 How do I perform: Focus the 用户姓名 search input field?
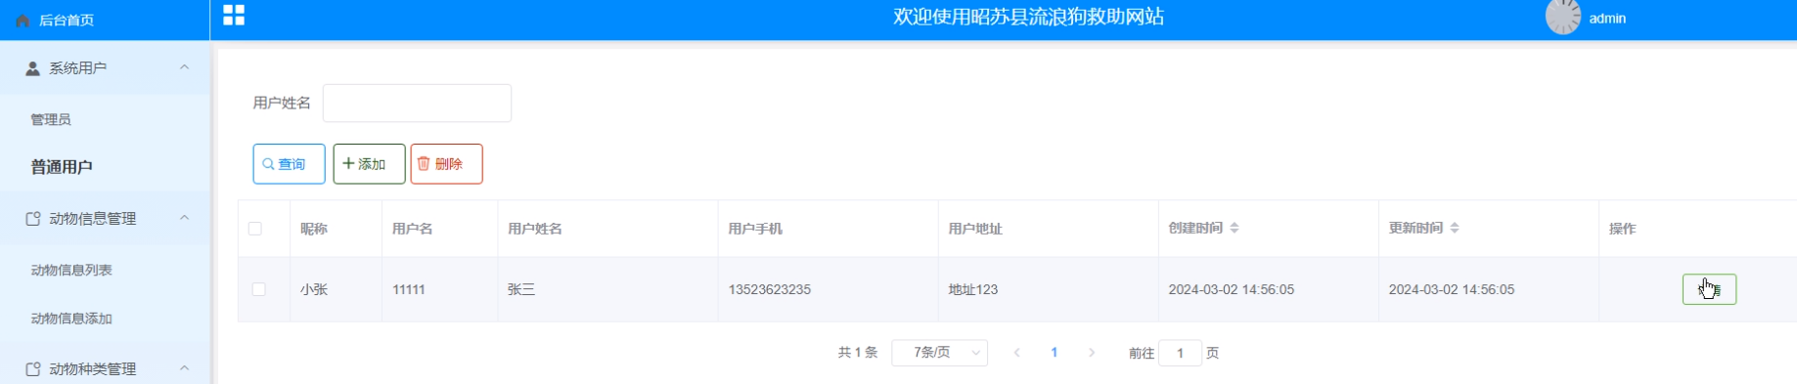(417, 103)
